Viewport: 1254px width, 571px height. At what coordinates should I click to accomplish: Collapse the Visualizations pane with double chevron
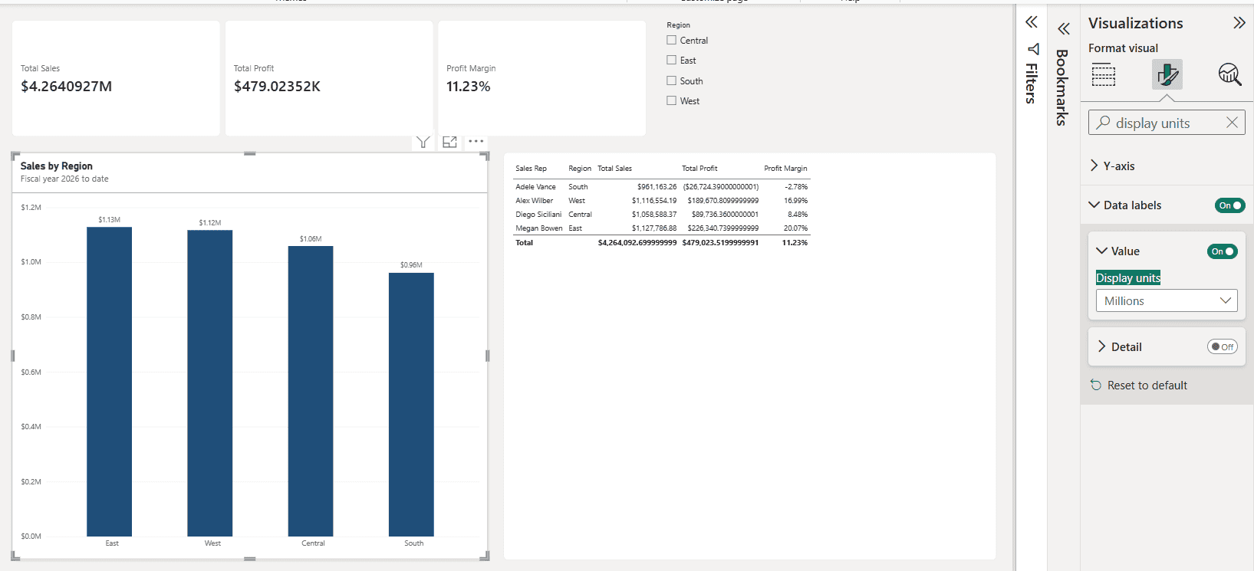tap(1239, 23)
